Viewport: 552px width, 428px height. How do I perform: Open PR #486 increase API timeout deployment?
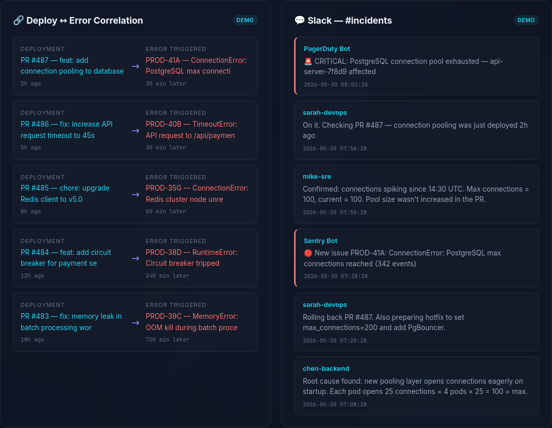[67, 130]
